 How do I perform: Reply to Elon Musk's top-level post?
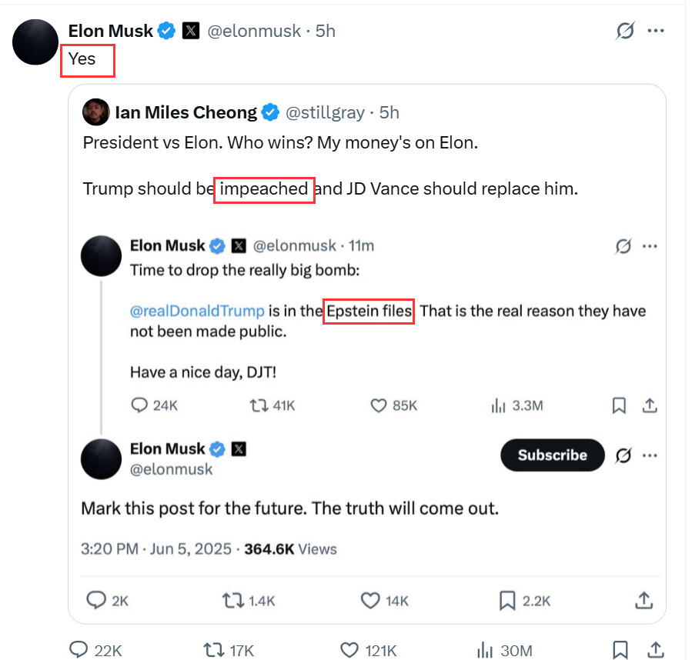coord(79,650)
